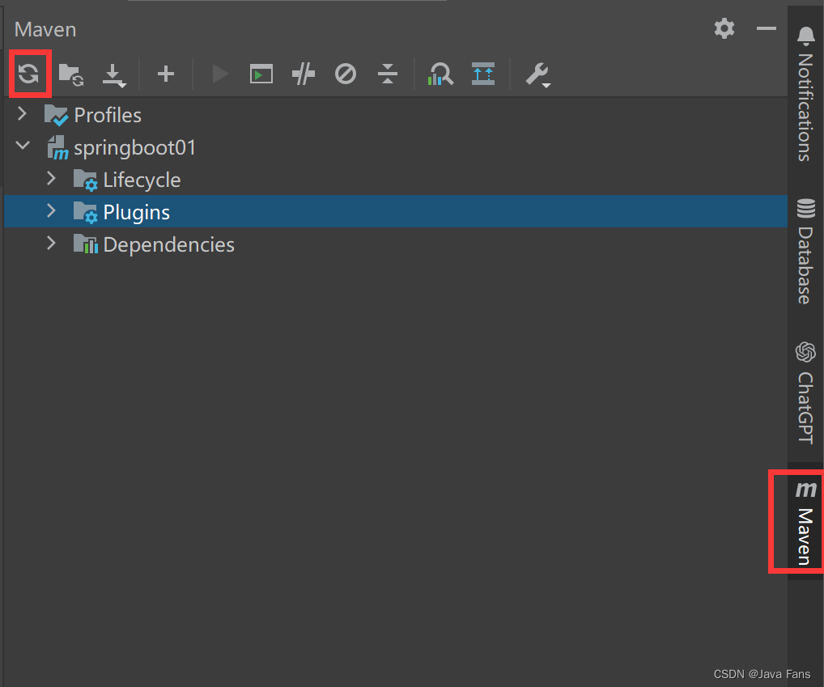Screen dimensions: 824x687
Task: Expand the Dependencies node
Action: point(51,244)
